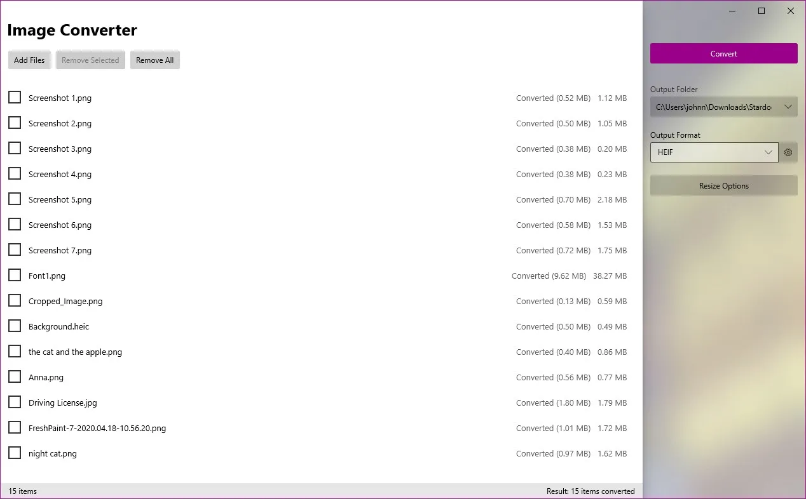Open the Output Folder path selector
Viewport: 806px width, 499px height.
click(x=789, y=107)
